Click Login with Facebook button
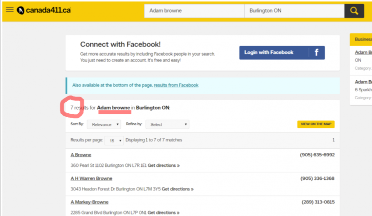This screenshot has height=216, width=372. 282,53
